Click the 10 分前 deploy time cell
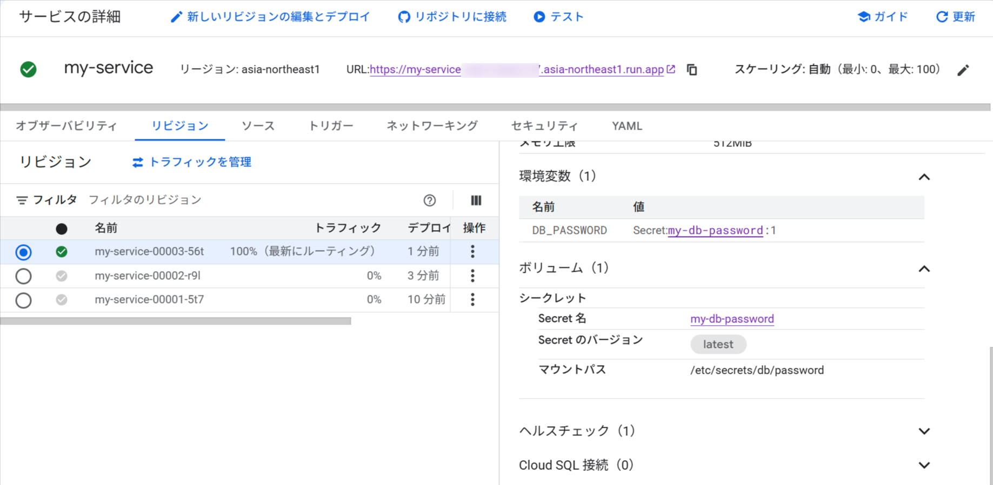993x485 pixels. tap(426, 300)
